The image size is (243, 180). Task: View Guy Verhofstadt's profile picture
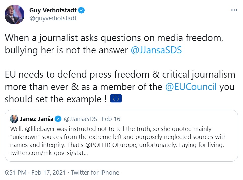click(14, 15)
